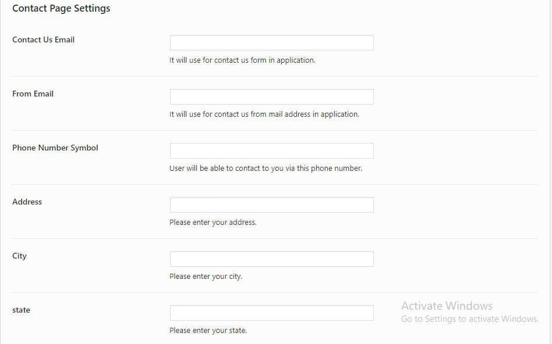Click the Contact Page Settings heading

[x=61, y=9]
